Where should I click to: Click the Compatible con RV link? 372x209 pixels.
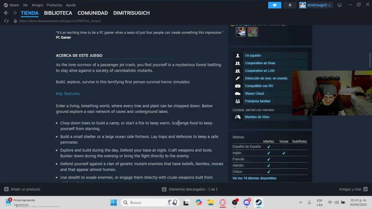[259, 86]
